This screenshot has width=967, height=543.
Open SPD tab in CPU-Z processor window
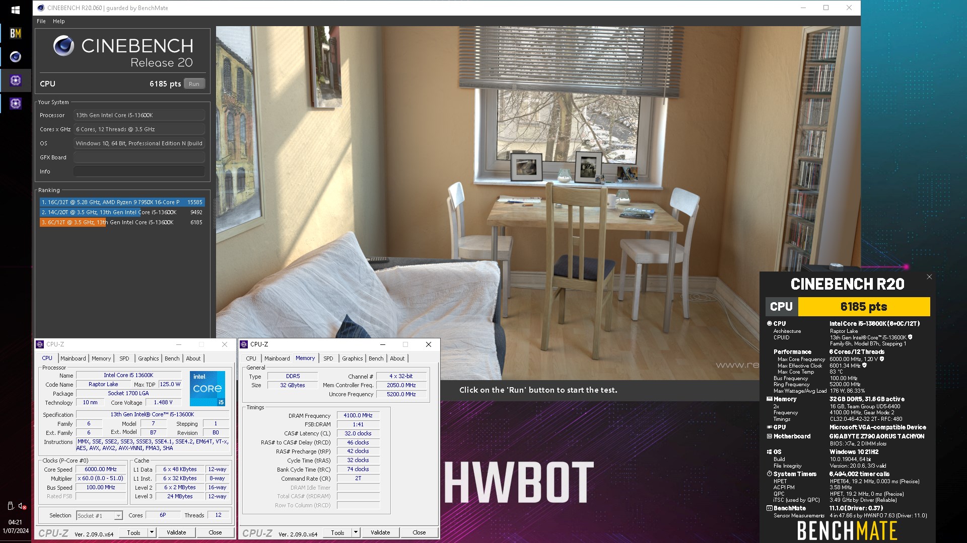(x=124, y=358)
